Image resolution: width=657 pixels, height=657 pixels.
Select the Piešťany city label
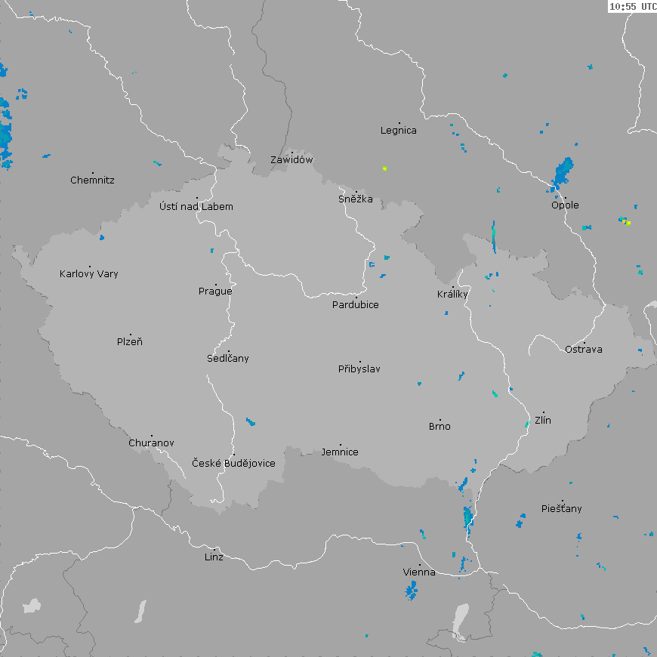(562, 509)
